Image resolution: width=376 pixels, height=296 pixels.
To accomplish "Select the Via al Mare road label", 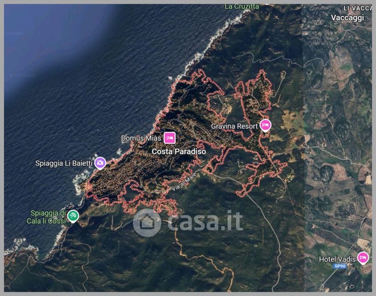I will [x=184, y=182].
